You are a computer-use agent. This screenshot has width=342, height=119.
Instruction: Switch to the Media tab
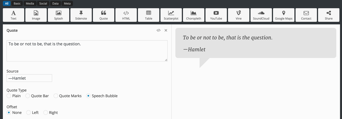pos(30,4)
